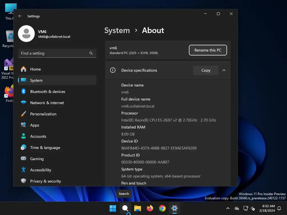Collapse the Device specifications section
This screenshot has width=287, height=215.
point(224,70)
